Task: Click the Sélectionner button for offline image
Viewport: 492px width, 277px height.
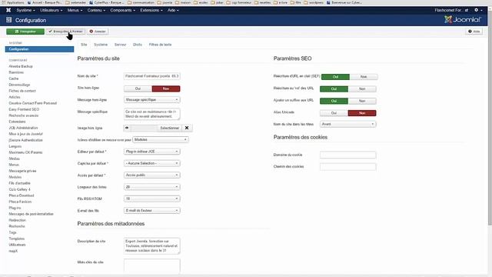Action: coord(169,128)
